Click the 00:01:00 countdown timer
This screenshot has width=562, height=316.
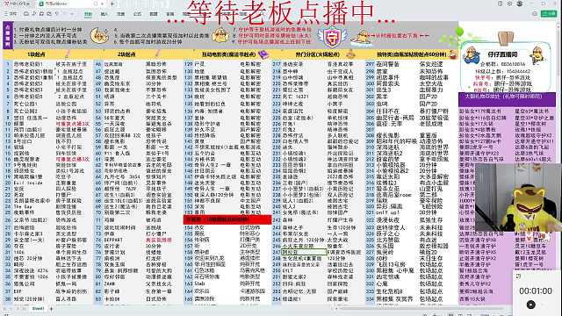tap(536, 291)
